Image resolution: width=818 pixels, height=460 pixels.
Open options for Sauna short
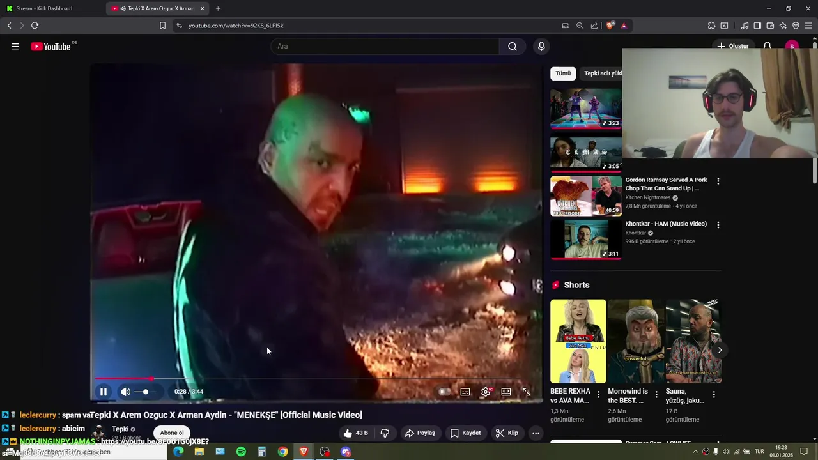tap(714, 395)
